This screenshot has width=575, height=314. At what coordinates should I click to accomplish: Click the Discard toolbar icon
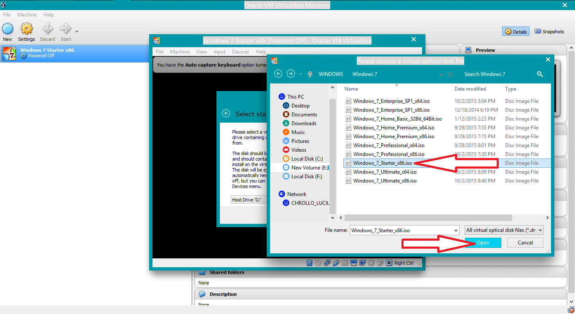click(47, 31)
